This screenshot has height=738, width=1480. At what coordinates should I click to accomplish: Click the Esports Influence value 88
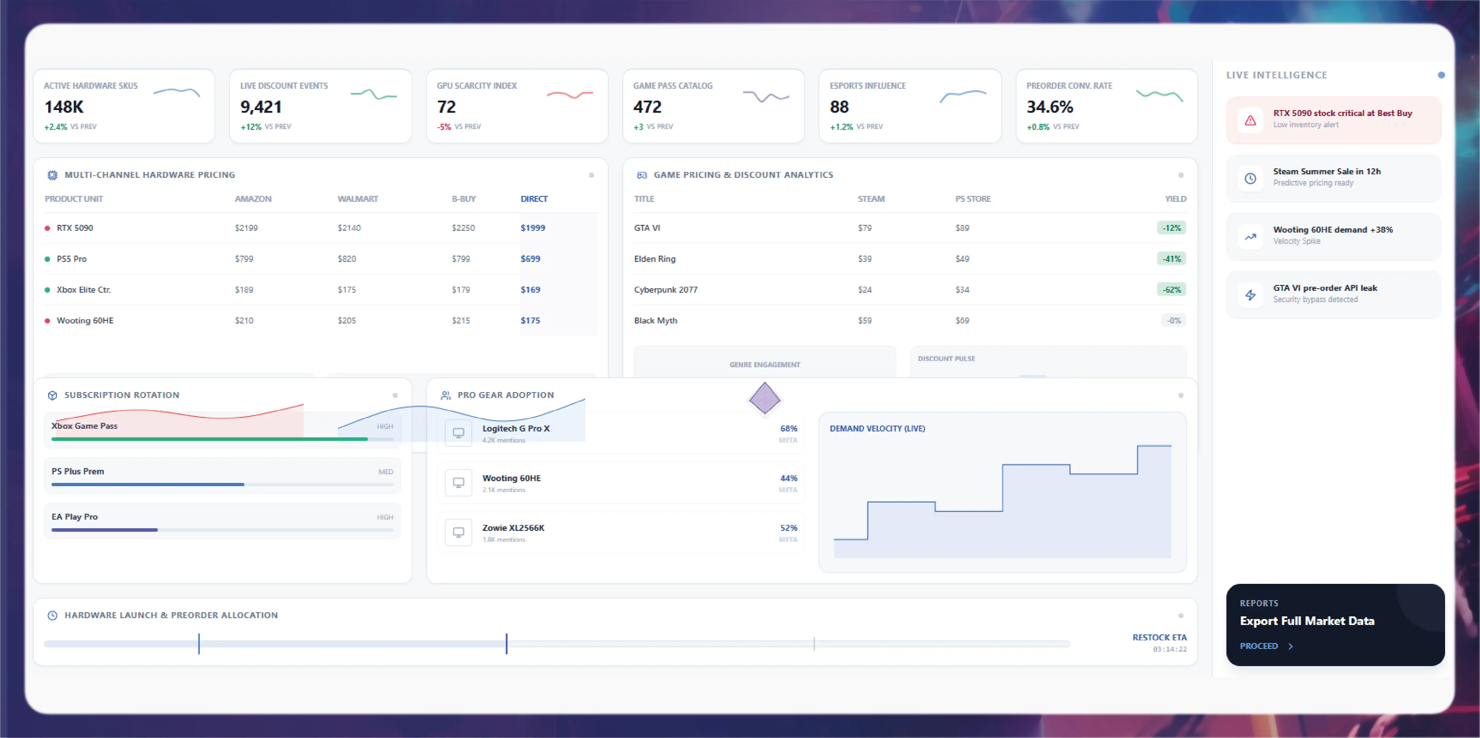839,107
